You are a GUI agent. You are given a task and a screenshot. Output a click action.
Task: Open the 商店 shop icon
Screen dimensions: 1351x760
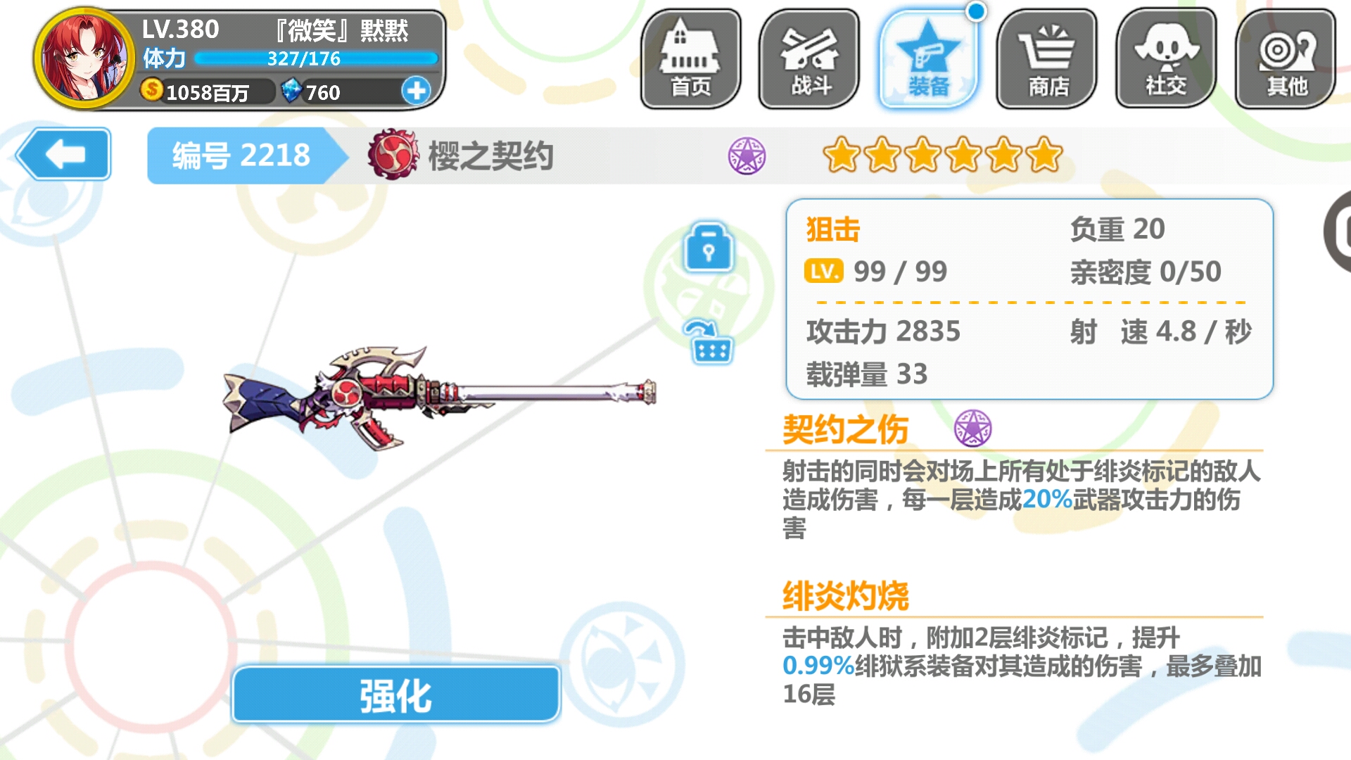point(1047,58)
